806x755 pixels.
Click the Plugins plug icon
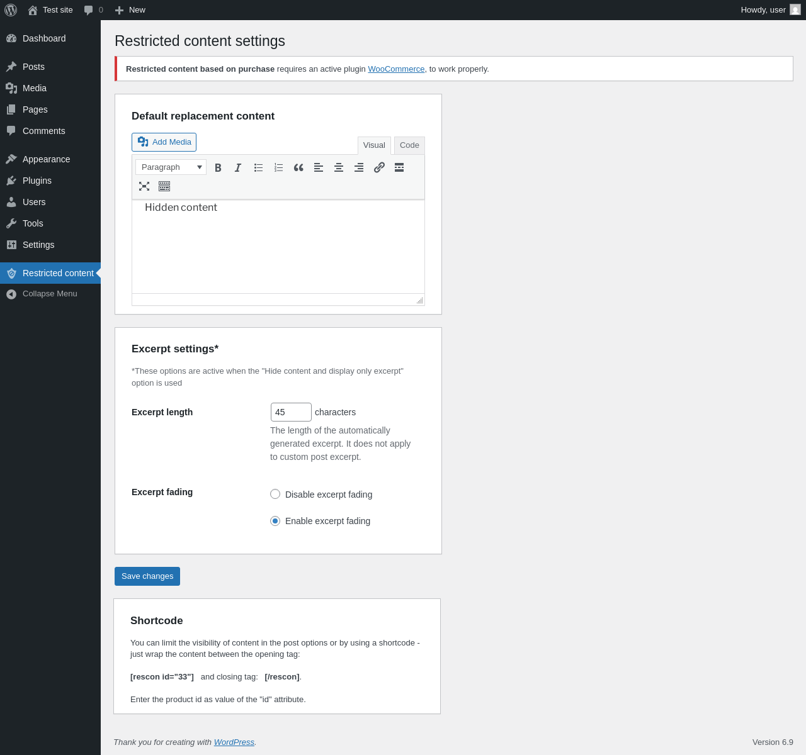(11, 181)
